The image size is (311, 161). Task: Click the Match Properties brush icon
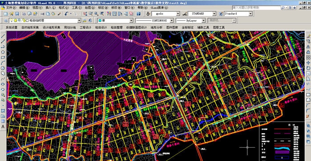tap(59, 14)
